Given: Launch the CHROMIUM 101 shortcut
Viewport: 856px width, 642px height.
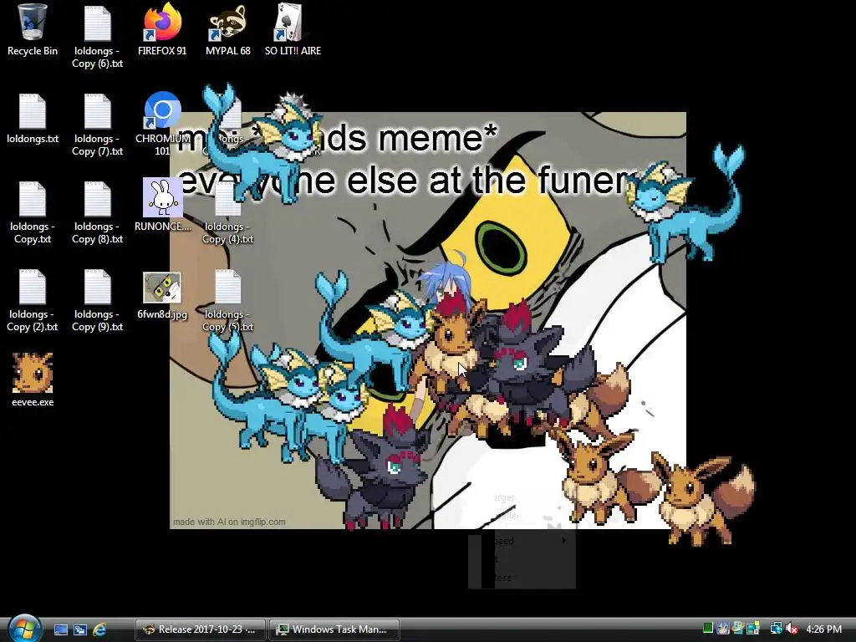Looking at the screenshot, I should tap(162, 125).
